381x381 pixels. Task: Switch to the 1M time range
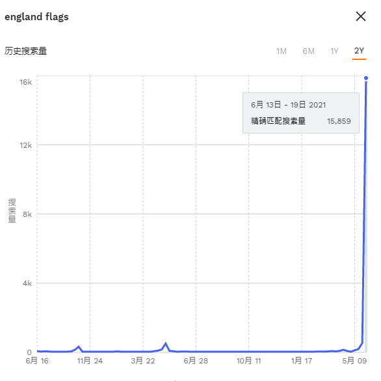[282, 51]
